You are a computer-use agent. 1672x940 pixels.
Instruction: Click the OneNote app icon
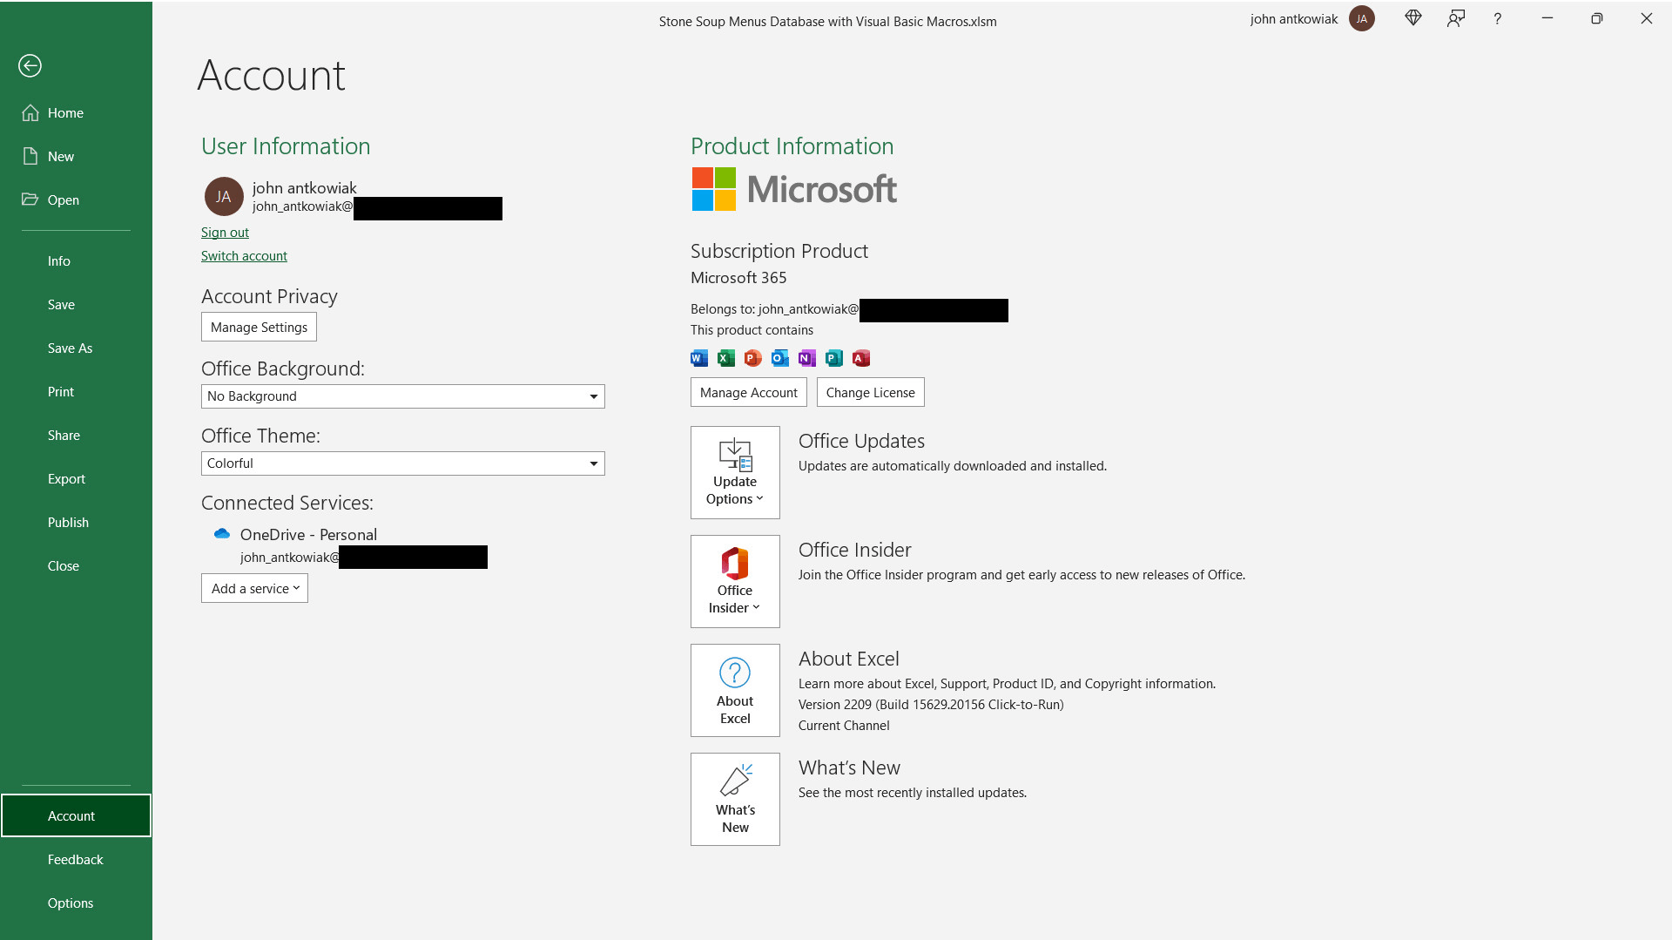[x=807, y=358]
